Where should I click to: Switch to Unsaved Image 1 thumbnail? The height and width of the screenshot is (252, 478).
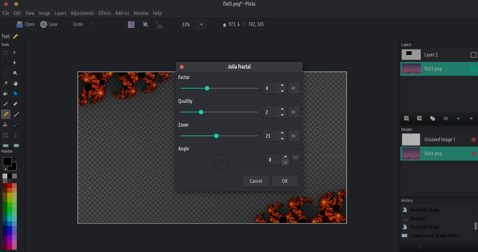click(x=411, y=140)
